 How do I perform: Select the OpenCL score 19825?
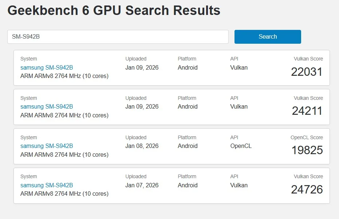coord(307,150)
